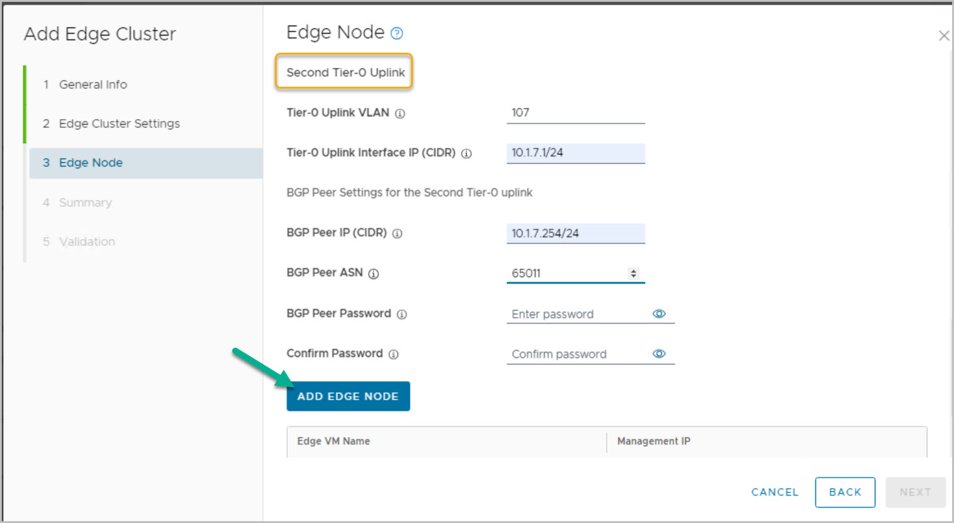The height and width of the screenshot is (523, 954).
Task: Click the Cancel button
Action: click(774, 492)
